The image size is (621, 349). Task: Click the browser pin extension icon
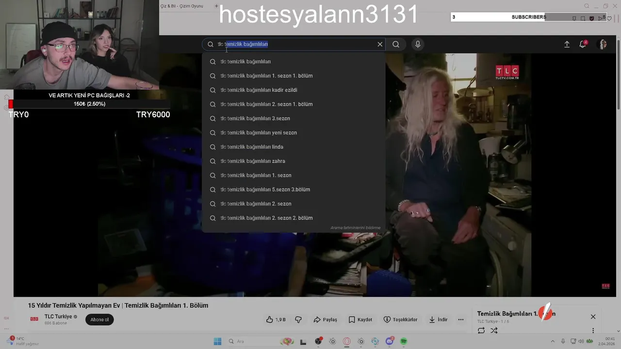(x=574, y=18)
